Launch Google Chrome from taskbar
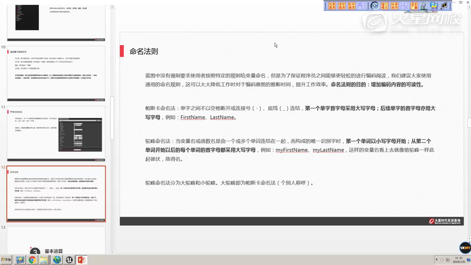Screen dimensions: 471x265 pos(32,260)
